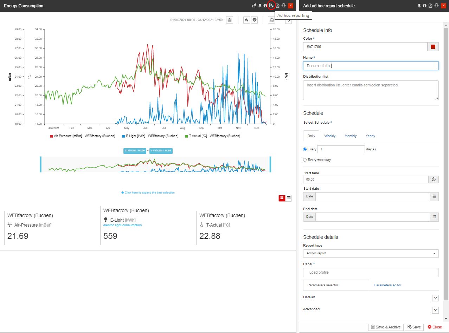Switch to table view icon below chart
The height and width of the screenshot is (333, 449).
289,198
